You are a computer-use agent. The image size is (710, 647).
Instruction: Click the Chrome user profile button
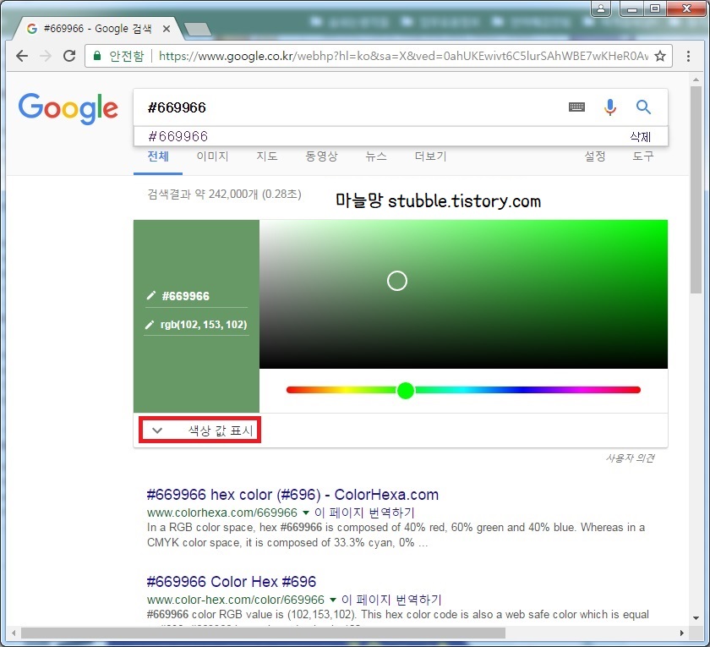click(601, 8)
